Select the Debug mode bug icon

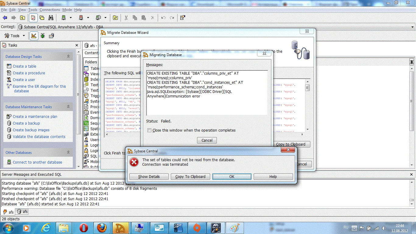[x=43, y=36]
